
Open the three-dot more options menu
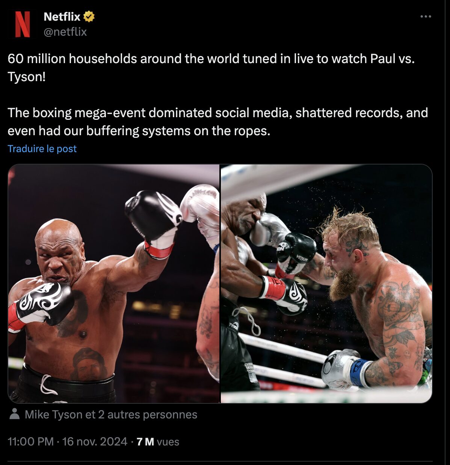pyautogui.click(x=426, y=17)
